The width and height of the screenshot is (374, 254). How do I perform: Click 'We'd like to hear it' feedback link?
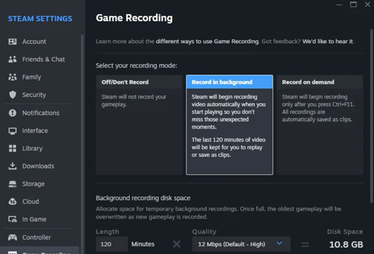pos(328,42)
